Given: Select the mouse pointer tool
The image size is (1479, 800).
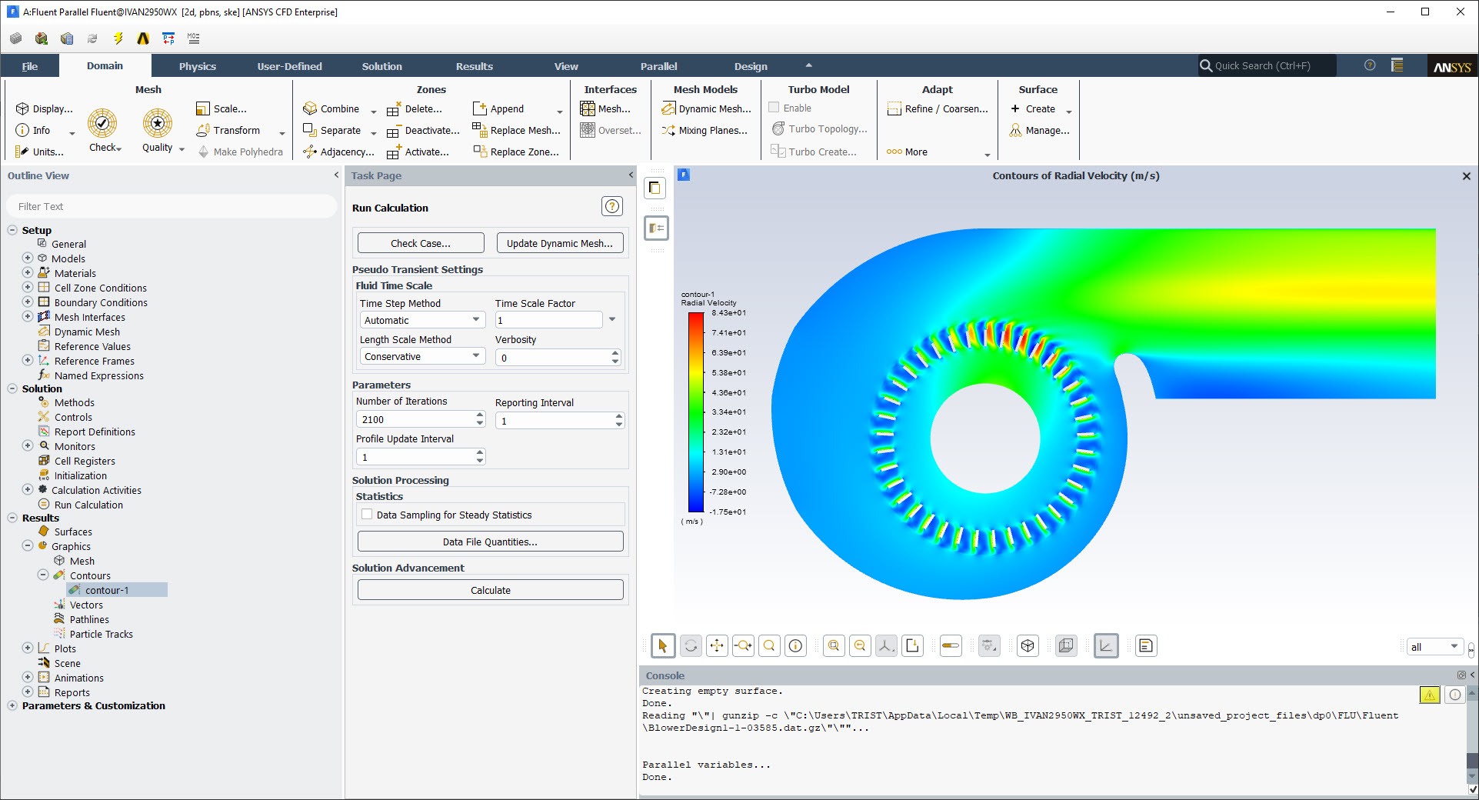Looking at the screenshot, I should click(x=663, y=646).
